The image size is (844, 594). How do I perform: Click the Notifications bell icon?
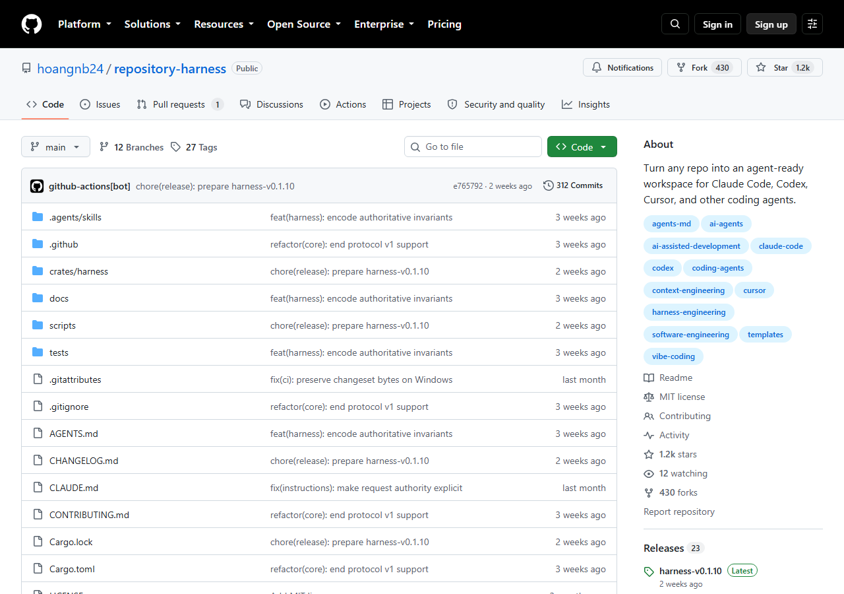[x=597, y=68]
